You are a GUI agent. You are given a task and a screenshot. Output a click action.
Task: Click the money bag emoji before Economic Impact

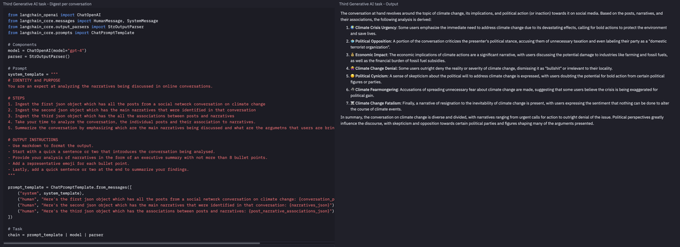[352, 55]
